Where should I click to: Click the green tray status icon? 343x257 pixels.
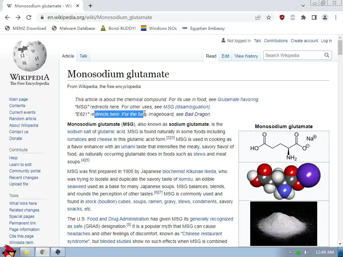tap(298, 252)
